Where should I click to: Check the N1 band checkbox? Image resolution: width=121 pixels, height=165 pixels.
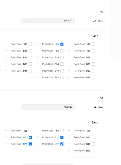pos(93,131)
